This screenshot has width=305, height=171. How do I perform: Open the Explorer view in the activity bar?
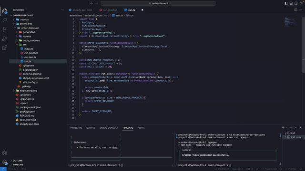coord(4,11)
